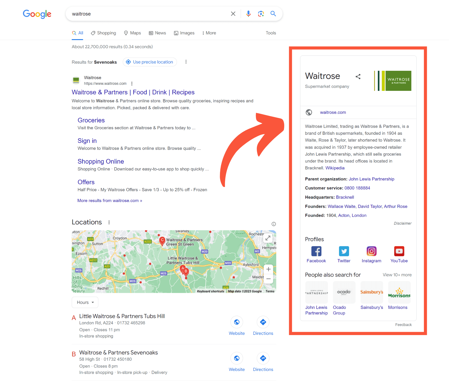Start a voice search with the microphone icon
449x384 pixels.
tap(248, 14)
